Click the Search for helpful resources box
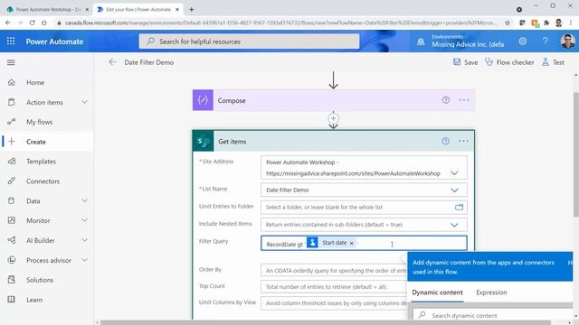Image resolution: width=579 pixels, height=325 pixels. point(249,42)
